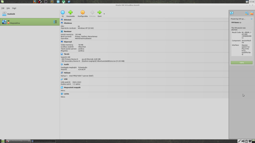
Task: Open terminal icon in top panel
Action: (x=46, y=2)
